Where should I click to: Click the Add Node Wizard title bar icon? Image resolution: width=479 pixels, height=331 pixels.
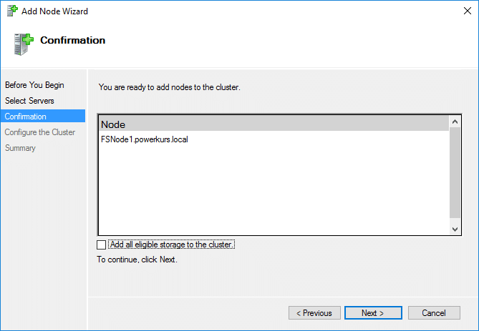pyautogui.click(x=12, y=11)
